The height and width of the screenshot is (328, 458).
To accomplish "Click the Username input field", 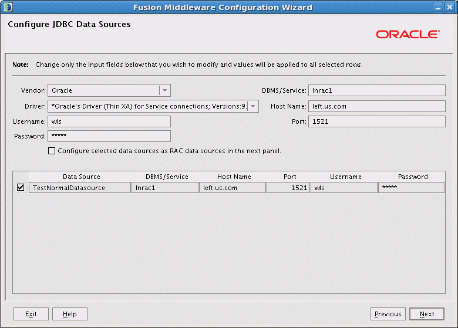I will [109, 121].
